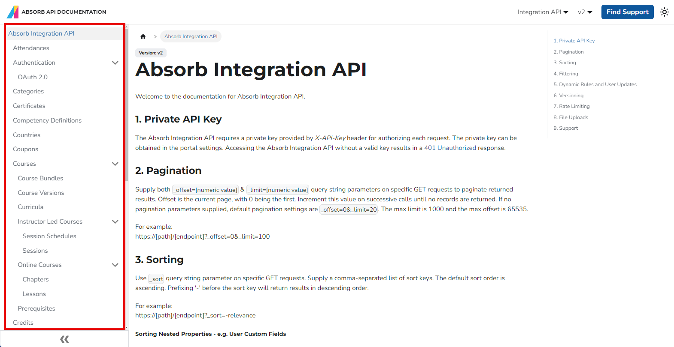Jump to Rate Limiting in contents
674x347 pixels.
571,106
